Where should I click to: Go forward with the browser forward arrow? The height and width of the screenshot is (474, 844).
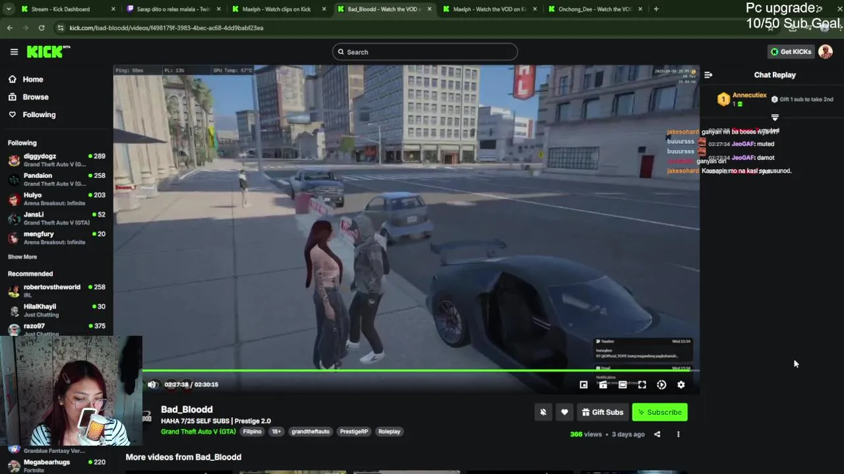pos(25,28)
